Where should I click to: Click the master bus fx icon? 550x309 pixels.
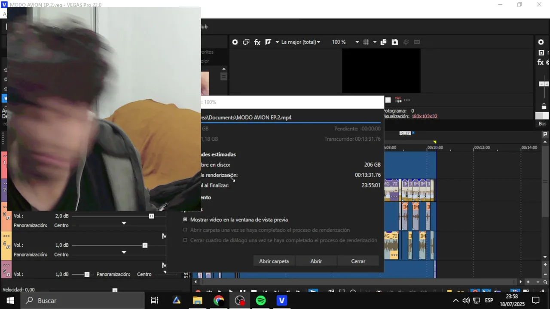pos(541,62)
